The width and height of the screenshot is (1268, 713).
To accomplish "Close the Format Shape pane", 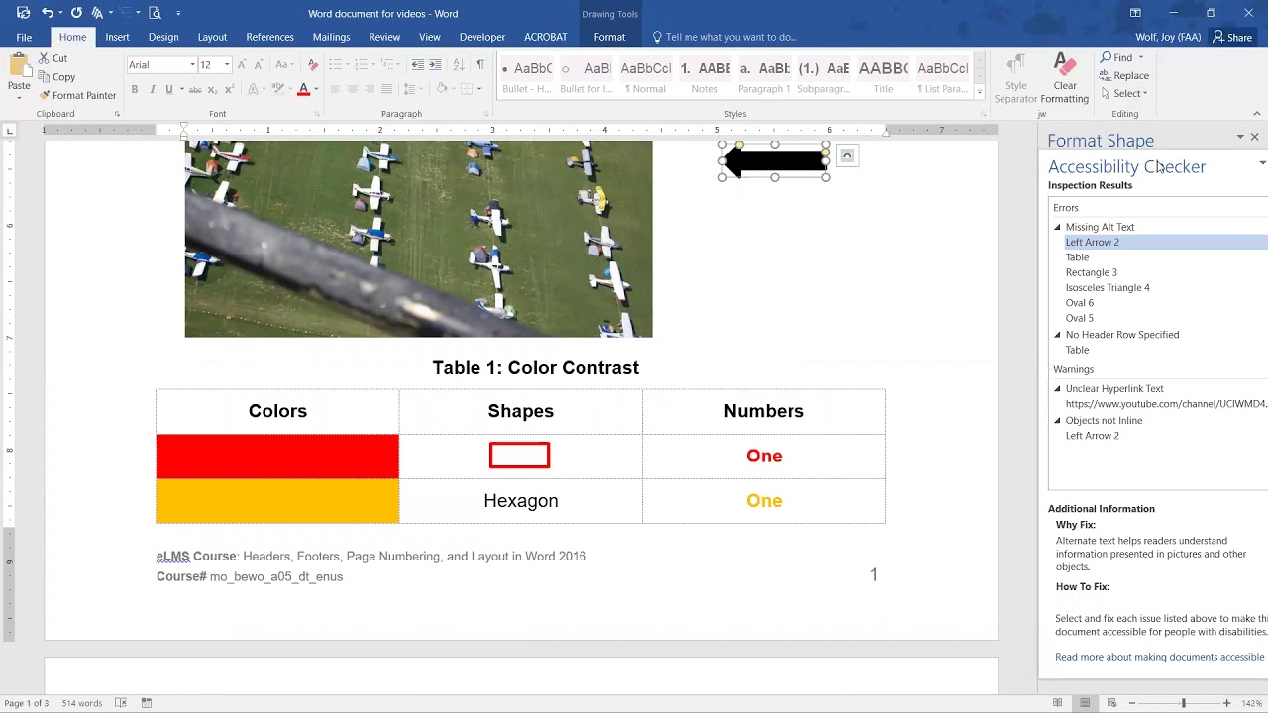I will tap(1254, 137).
